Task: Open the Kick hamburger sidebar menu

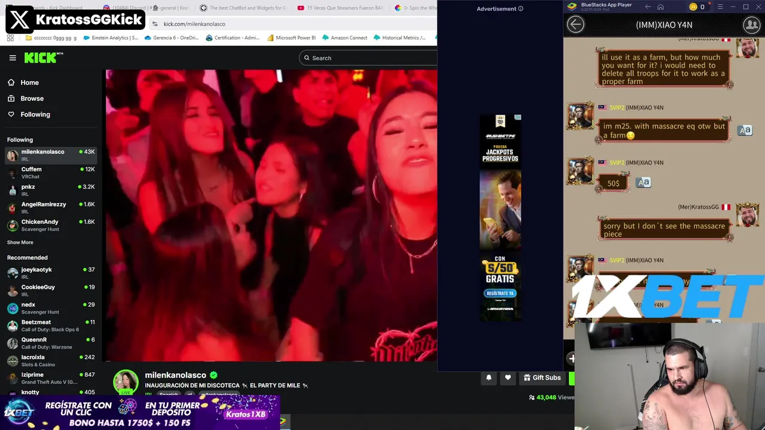Action: coord(13,58)
